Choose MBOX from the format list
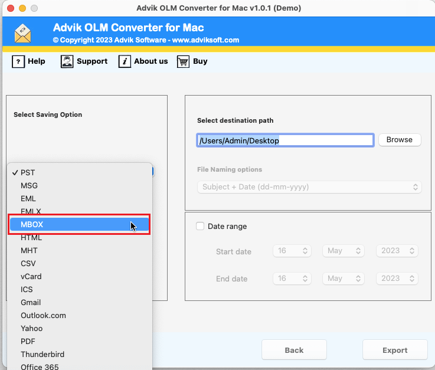The width and height of the screenshot is (435, 370). pos(79,224)
